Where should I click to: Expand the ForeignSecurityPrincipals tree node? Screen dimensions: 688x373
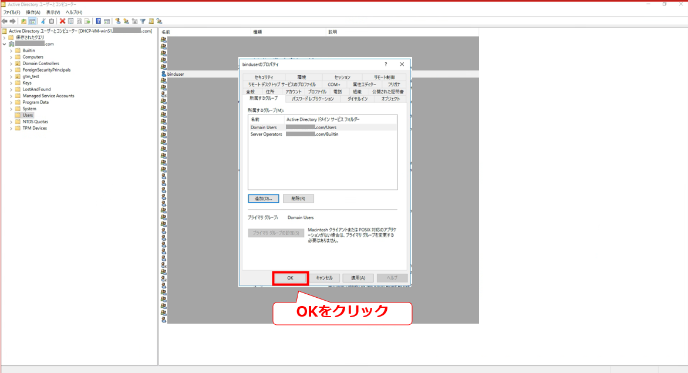(11, 70)
